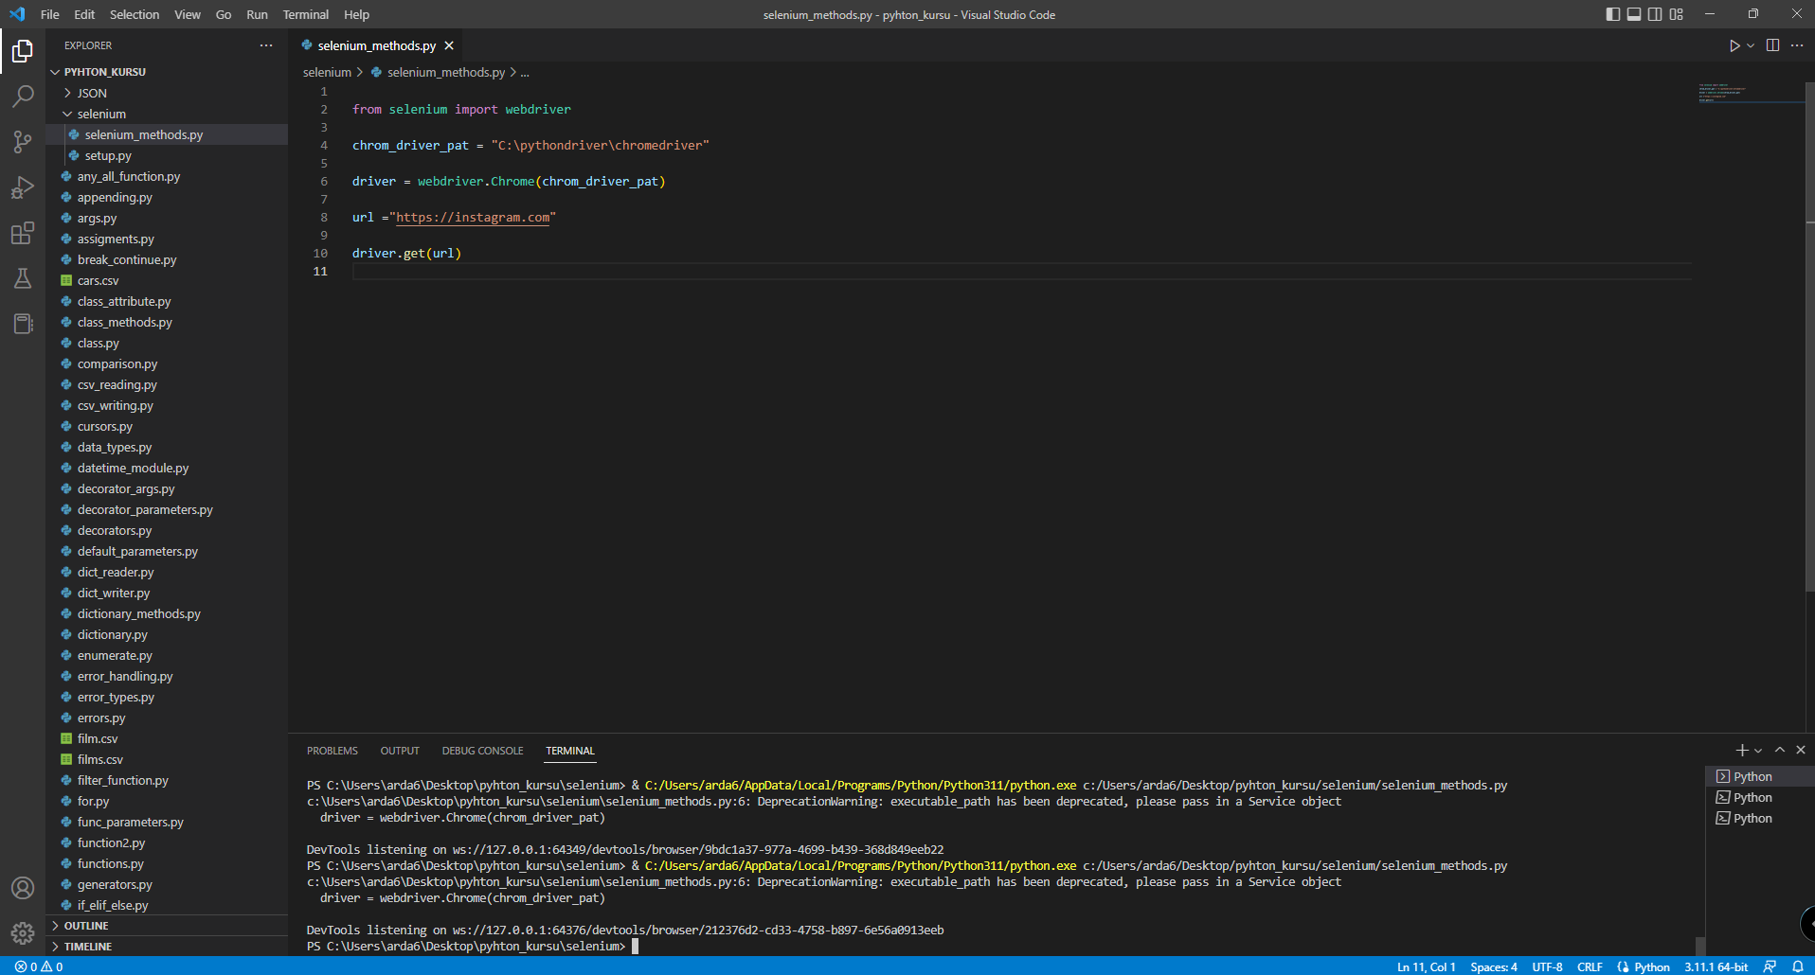Open the Manage settings gear
The image size is (1815, 975).
coord(23,933)
